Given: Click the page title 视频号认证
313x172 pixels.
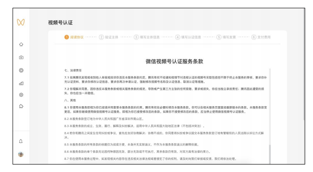Looking at the screenshot, I should [60, 23].
